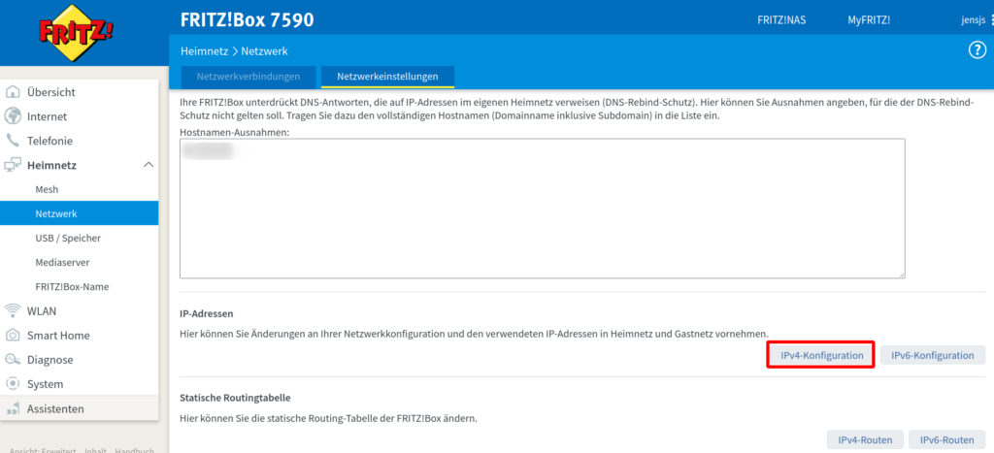This screenshot has width=994, height=453.
Task: Click the System gear icon
Action: pyautogui.click(x=12, y=384)
